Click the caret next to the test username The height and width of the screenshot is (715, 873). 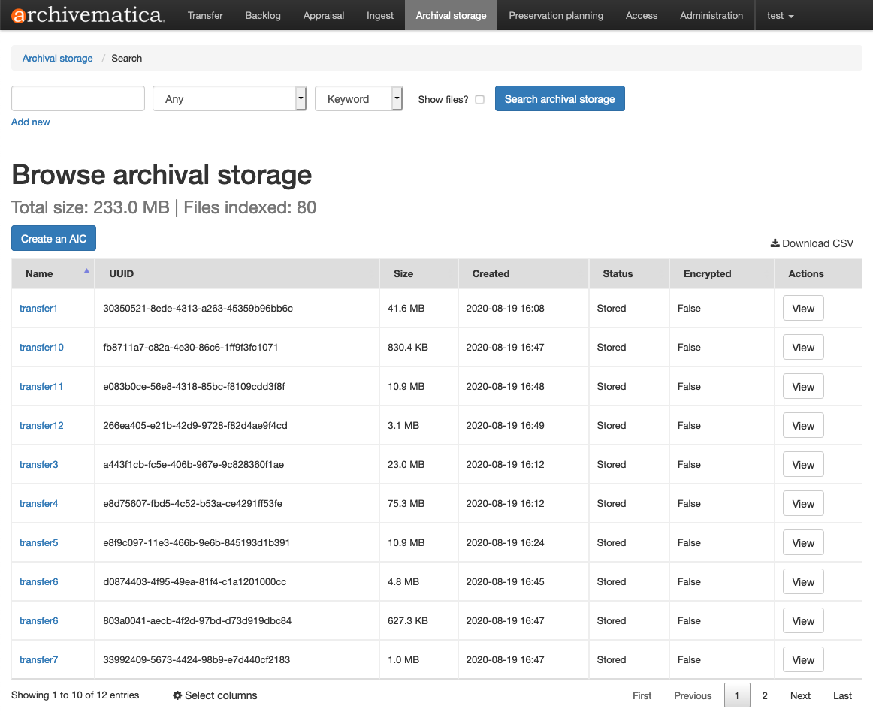click(x=790, y=15)
